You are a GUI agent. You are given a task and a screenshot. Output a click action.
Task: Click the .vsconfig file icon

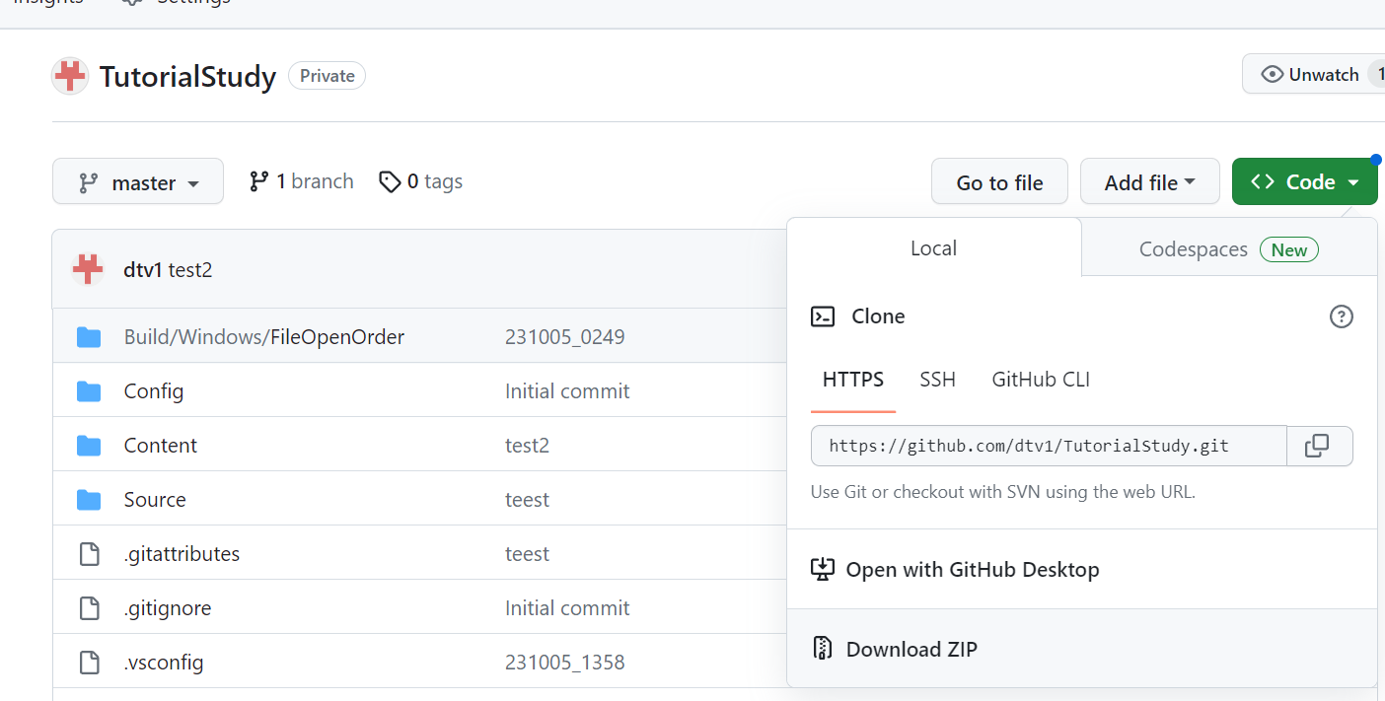(x=89, y=663)
